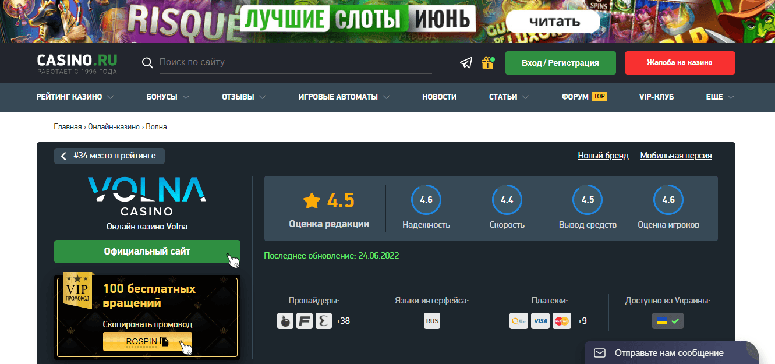Expand the Еще menu

point(720,97)
